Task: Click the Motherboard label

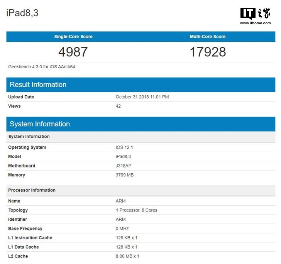Action: (22, 166)
